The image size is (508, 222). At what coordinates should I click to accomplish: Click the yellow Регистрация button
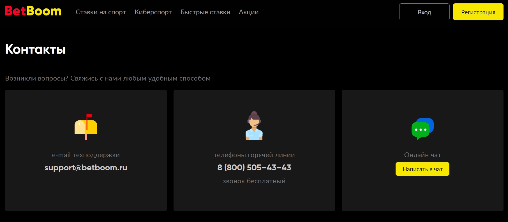point(478,12)
